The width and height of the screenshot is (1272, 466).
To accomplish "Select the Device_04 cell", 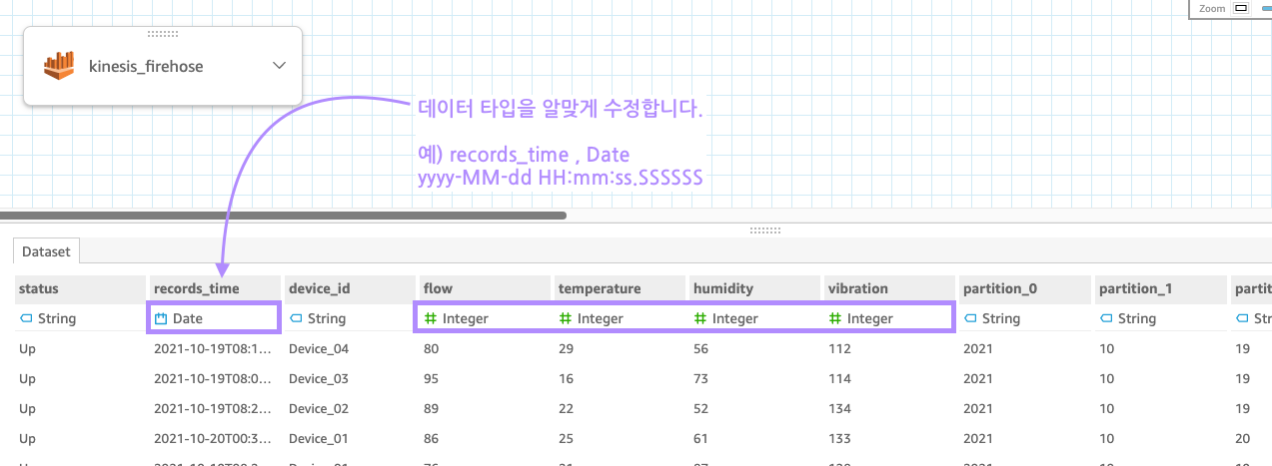I will [x=318, y=349].
